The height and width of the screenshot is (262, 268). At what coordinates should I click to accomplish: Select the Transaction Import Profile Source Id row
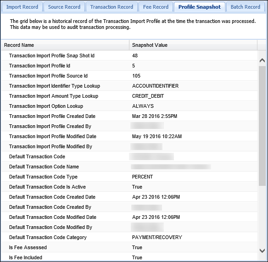[129, 76]
